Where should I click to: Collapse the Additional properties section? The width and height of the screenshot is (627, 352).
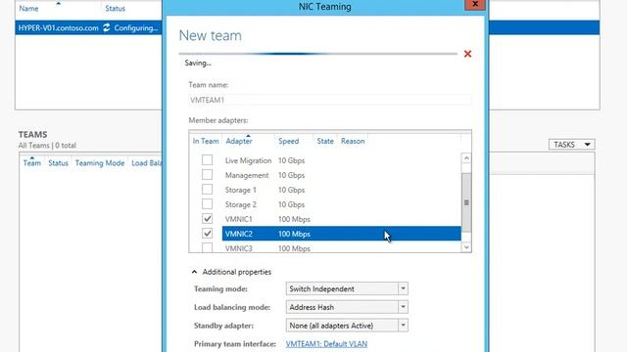pyautogui.click(x=194, y=272)
